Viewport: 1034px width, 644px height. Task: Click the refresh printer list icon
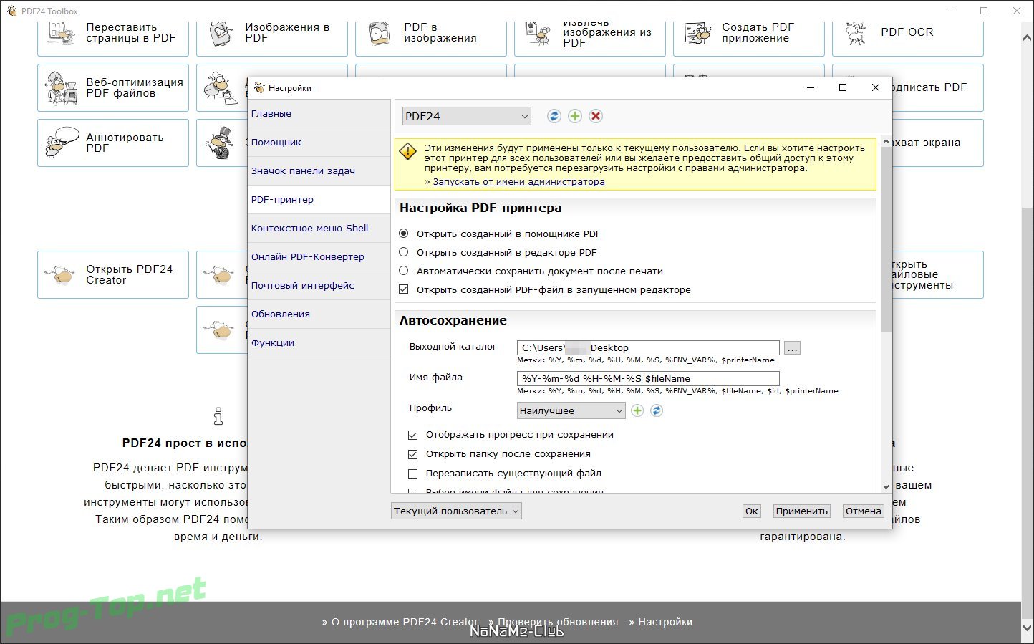(x=554, y=116)
